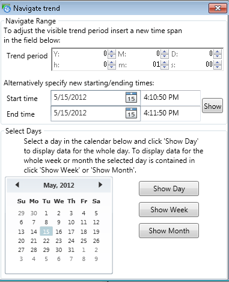Viewport: 229px width, 282px height.
Task: Go to previous month in calendar
Action: pyautogui.click(x=17, y=185)
